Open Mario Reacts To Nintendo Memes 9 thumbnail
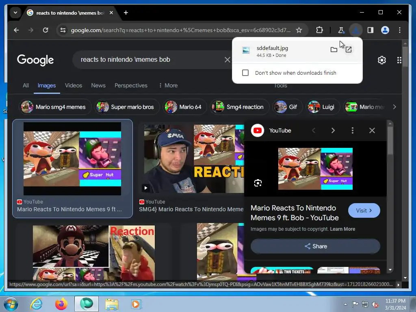416x312 pixels. coord(72,159)
